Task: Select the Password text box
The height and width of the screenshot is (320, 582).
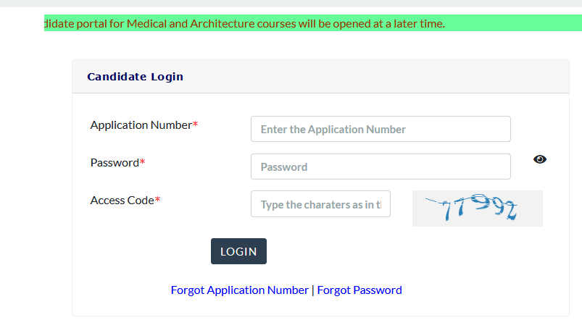Action: [381, 167]
